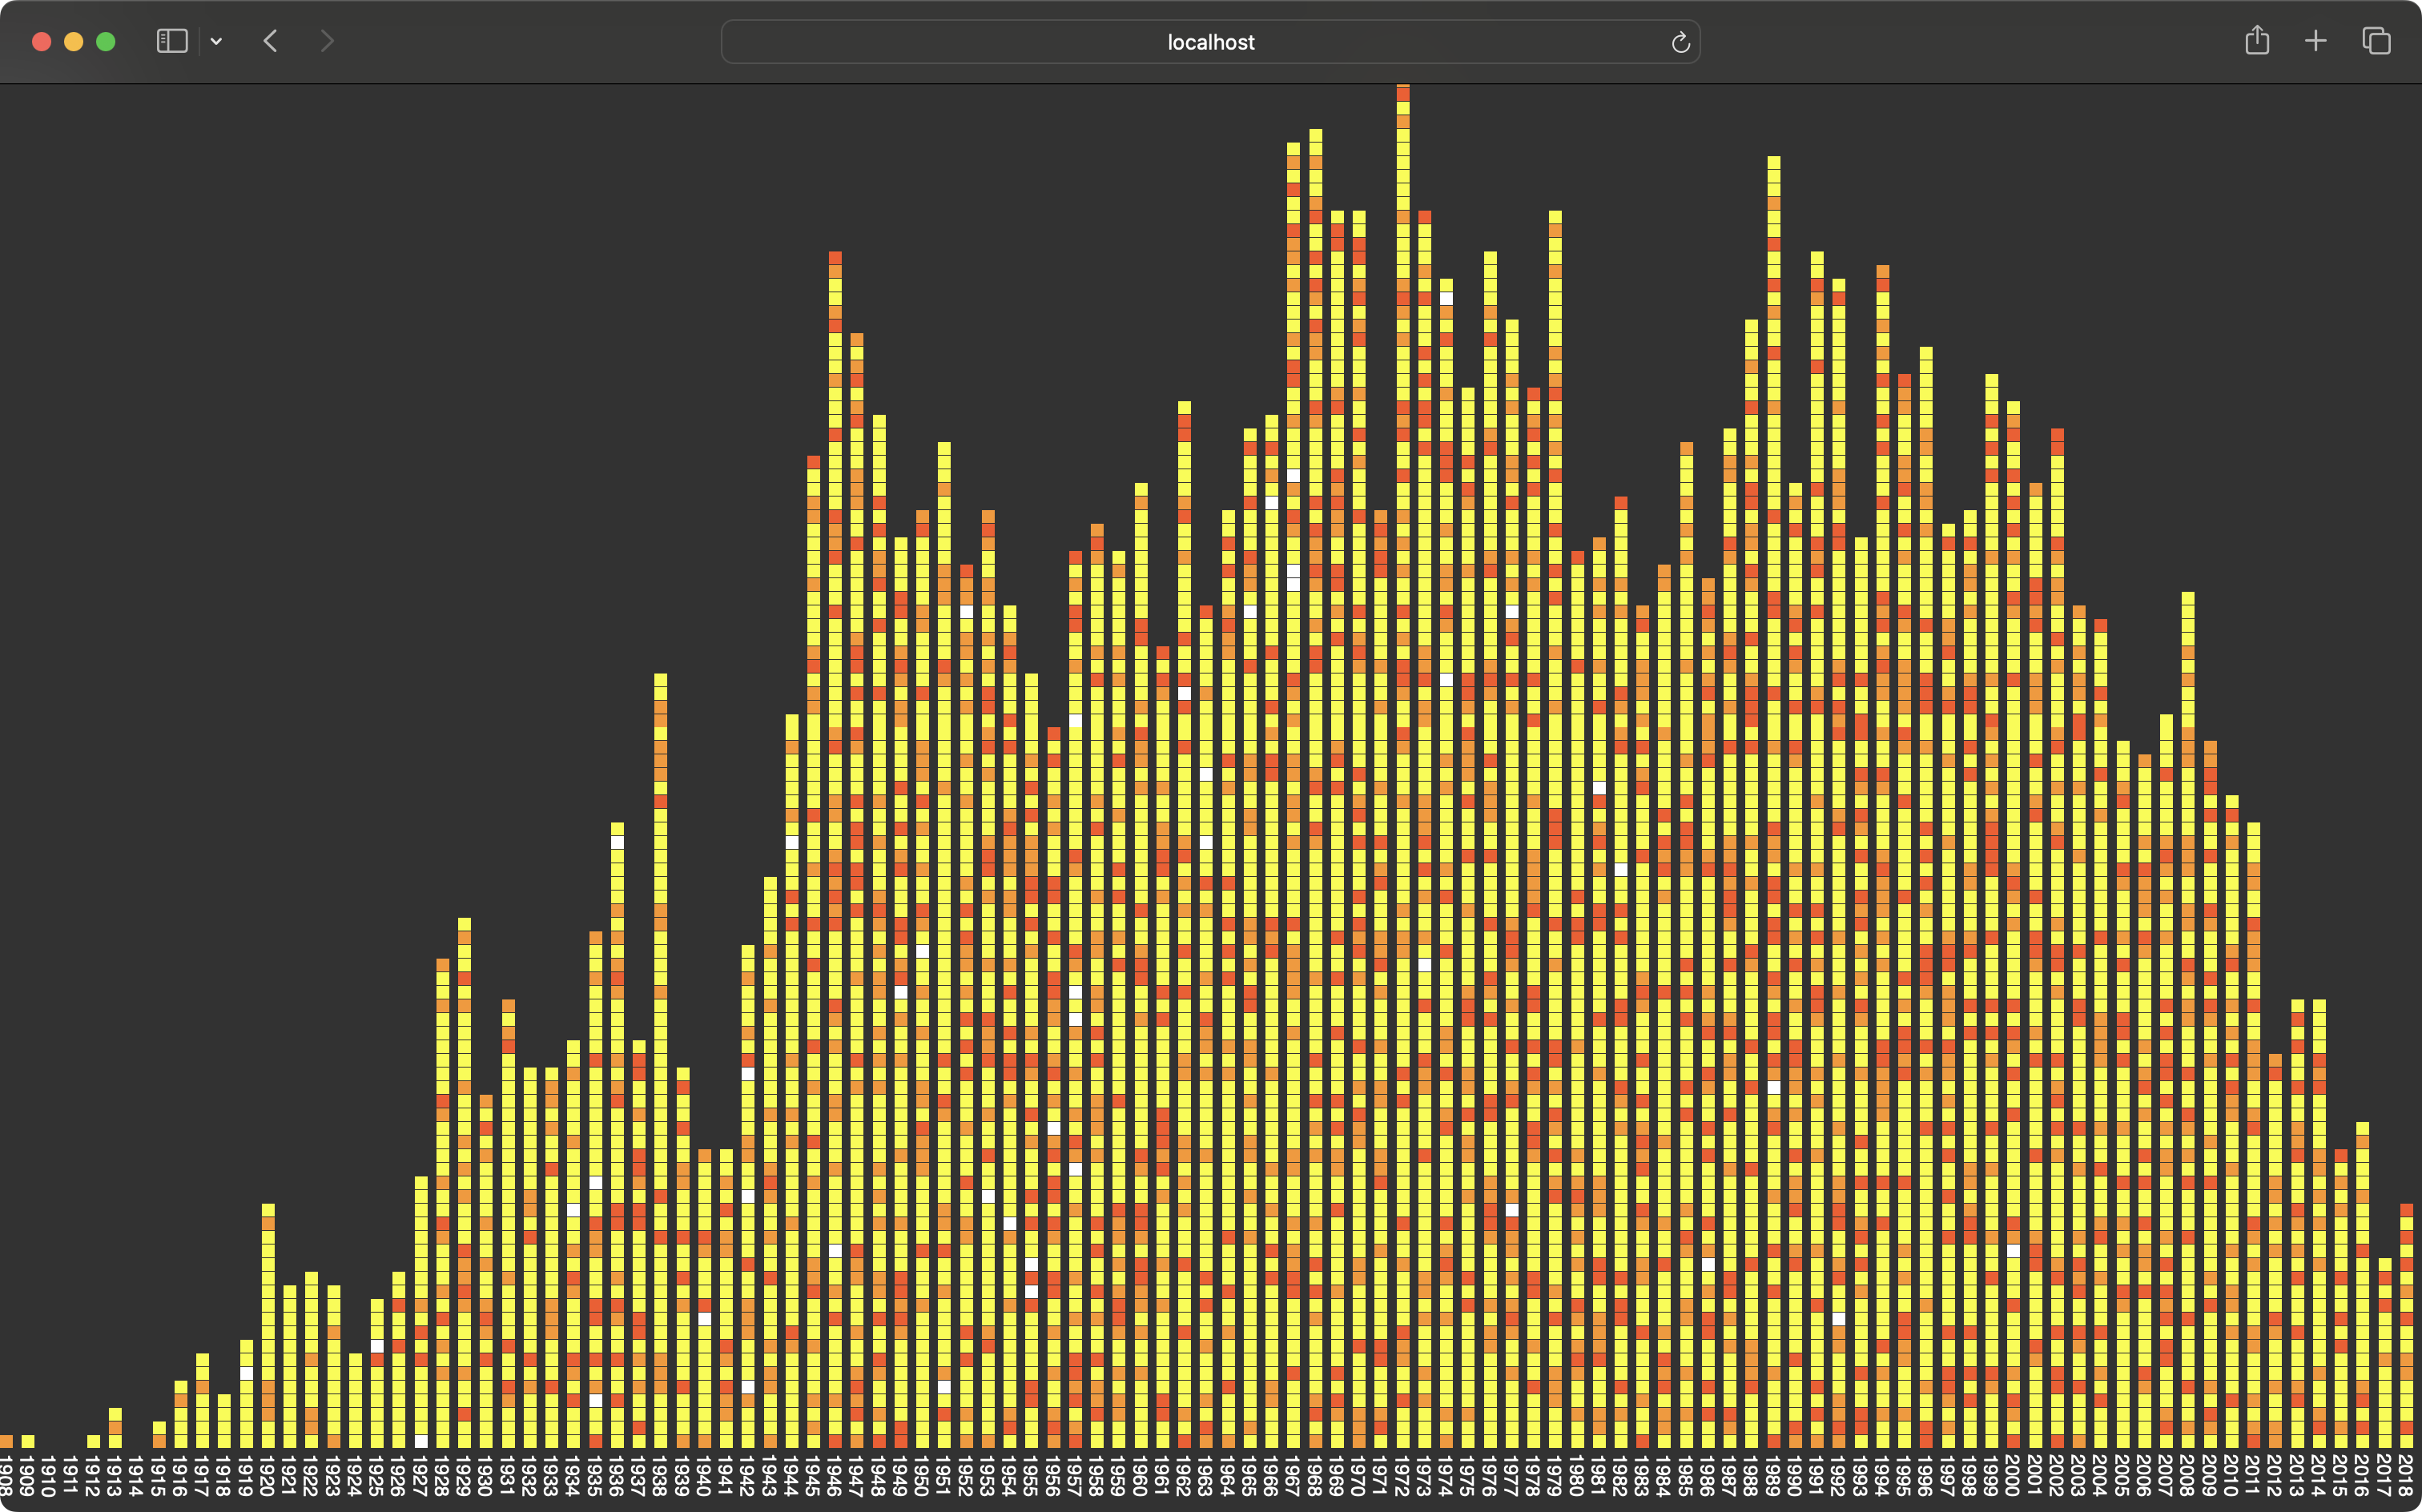Open sidebar options dropdown chevron

click(x=216, y=41)
